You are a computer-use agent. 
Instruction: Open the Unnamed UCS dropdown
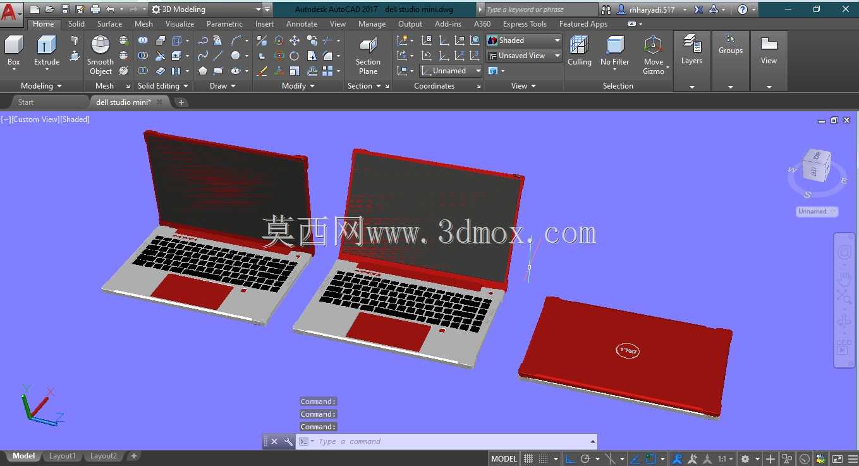click(x=451, y=71)
